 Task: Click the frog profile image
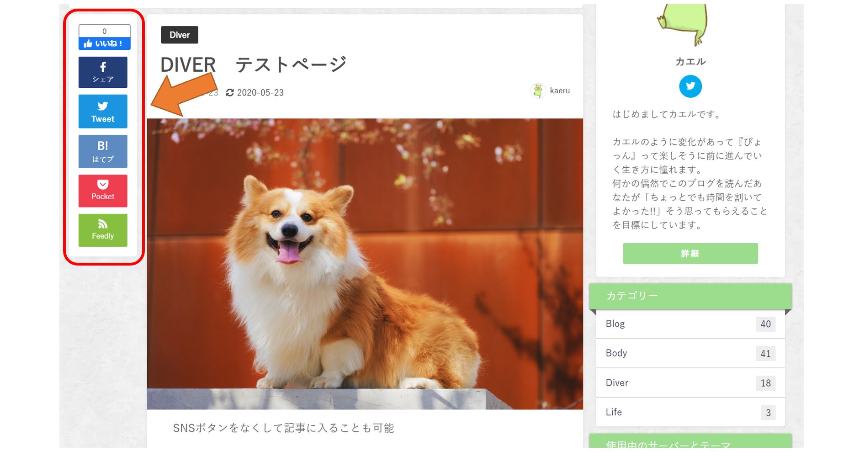click(x=683, y=23)
